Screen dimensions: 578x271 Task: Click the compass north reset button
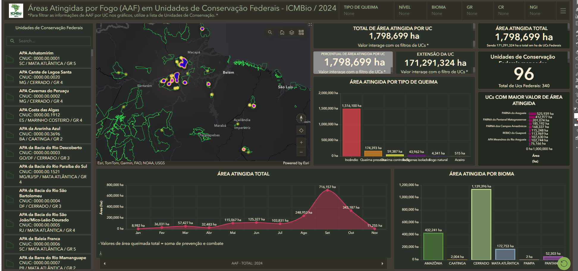301,118
